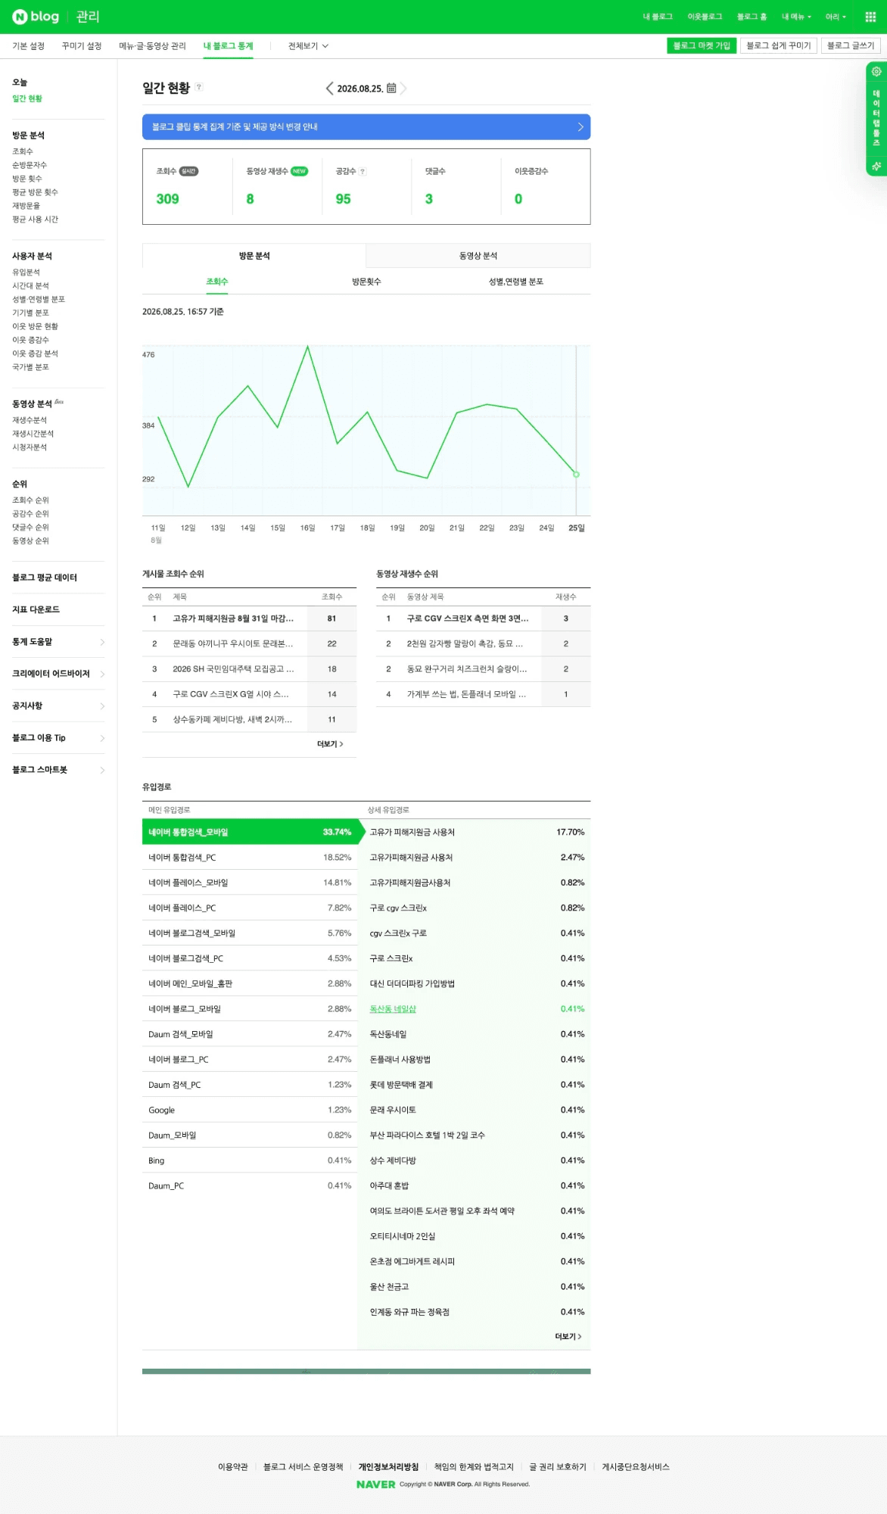The height and width of the screenshot is (1514, 887).
Task: Open 순방문자수 in sidebar
Action: click(x=30, y=165)
